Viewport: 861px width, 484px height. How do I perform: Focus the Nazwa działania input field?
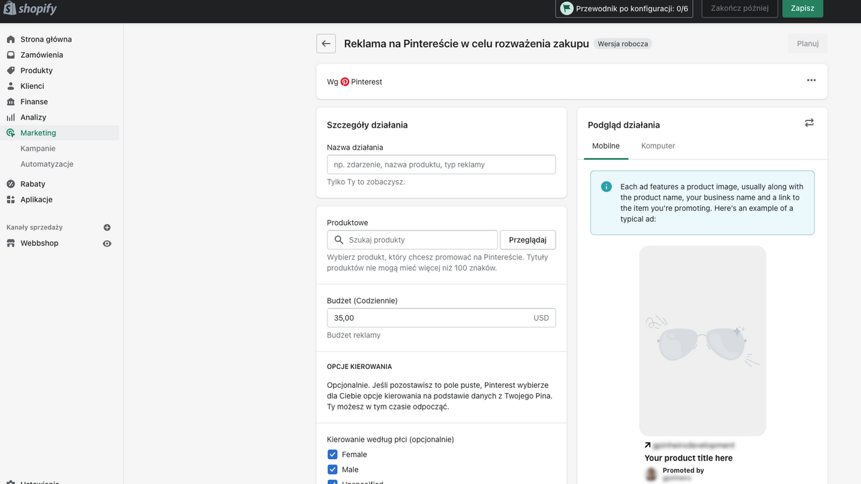(x=441, y=165)
